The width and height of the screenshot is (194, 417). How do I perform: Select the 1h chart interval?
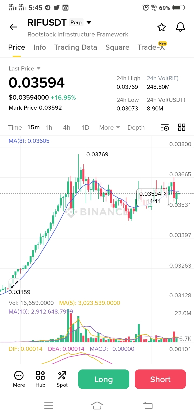pyautogui.click(x=49, y=127)
